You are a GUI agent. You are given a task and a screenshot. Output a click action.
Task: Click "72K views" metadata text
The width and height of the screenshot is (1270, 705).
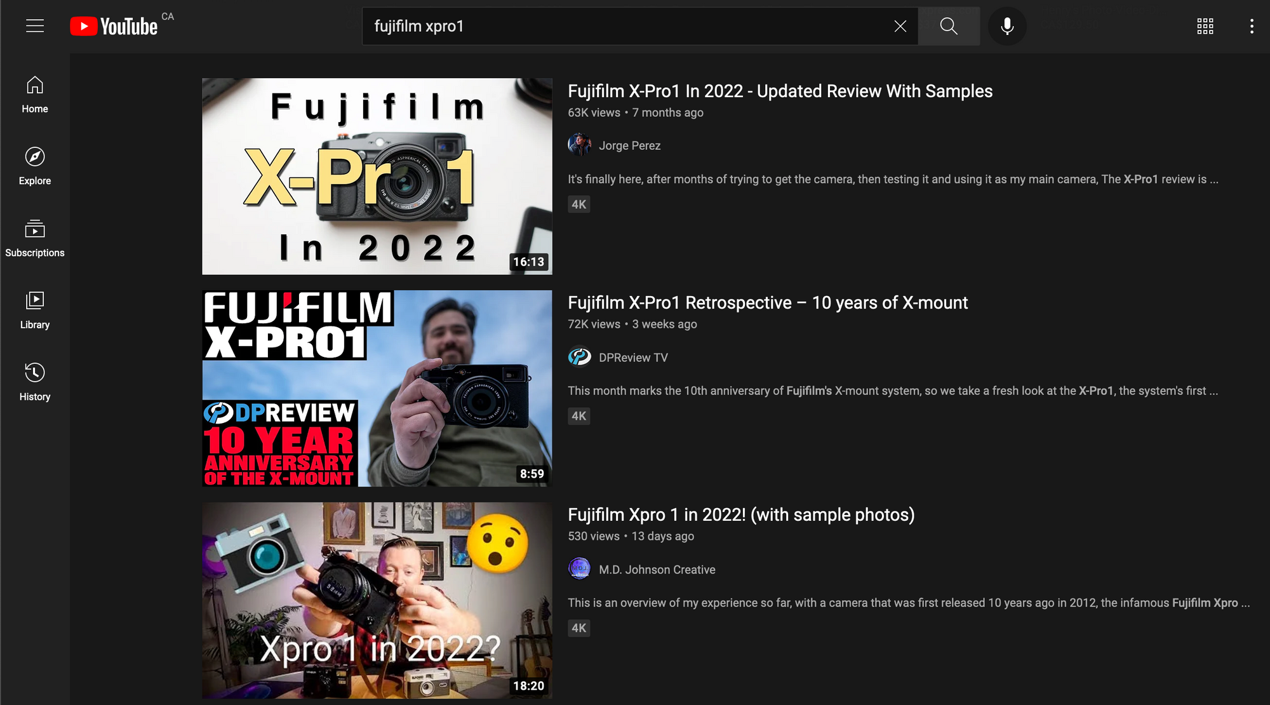pyautogui.click(x=594, y=324)
